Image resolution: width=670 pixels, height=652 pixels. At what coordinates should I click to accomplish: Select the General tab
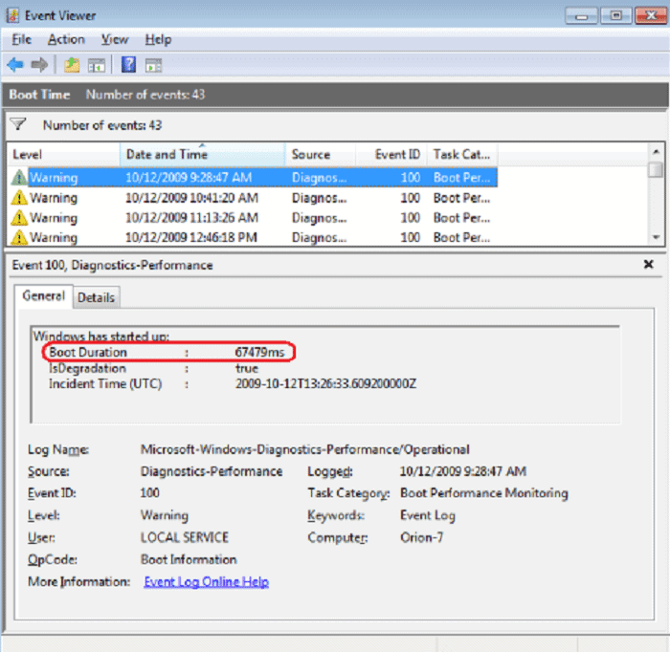pyautogui.click(x=44, y=296)
